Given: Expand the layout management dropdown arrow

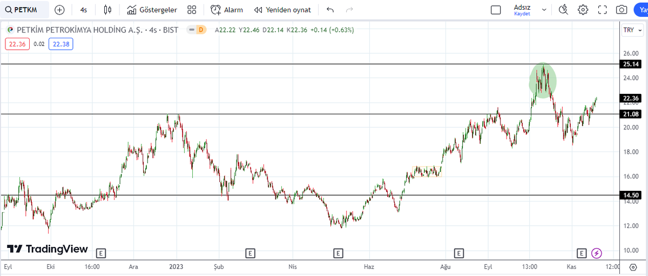Looking at the screenshot, I should [x=544, y=10].
